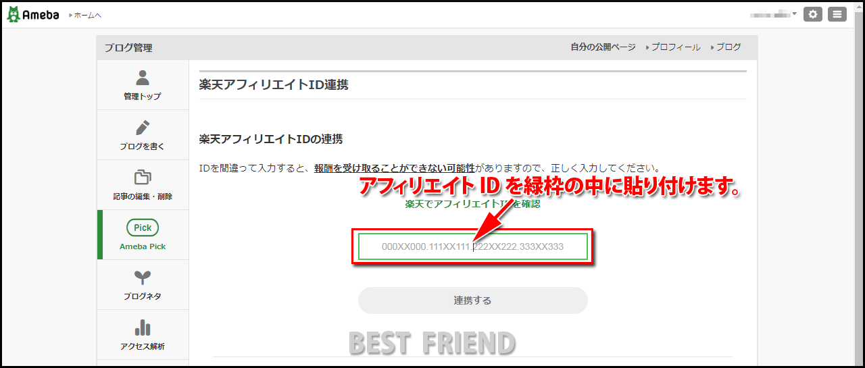The image size is (865, 368).
Task: Select the Pick badge icon
Action: pos(143,228)
